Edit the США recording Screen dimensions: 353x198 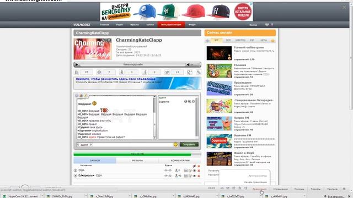tap(190, 170)
